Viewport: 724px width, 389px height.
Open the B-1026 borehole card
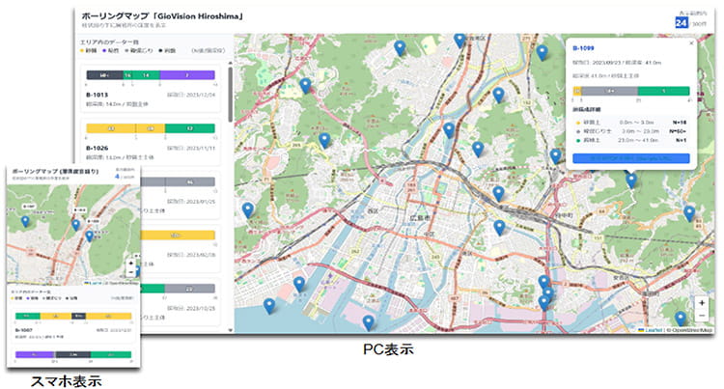[x=151, y=142]
